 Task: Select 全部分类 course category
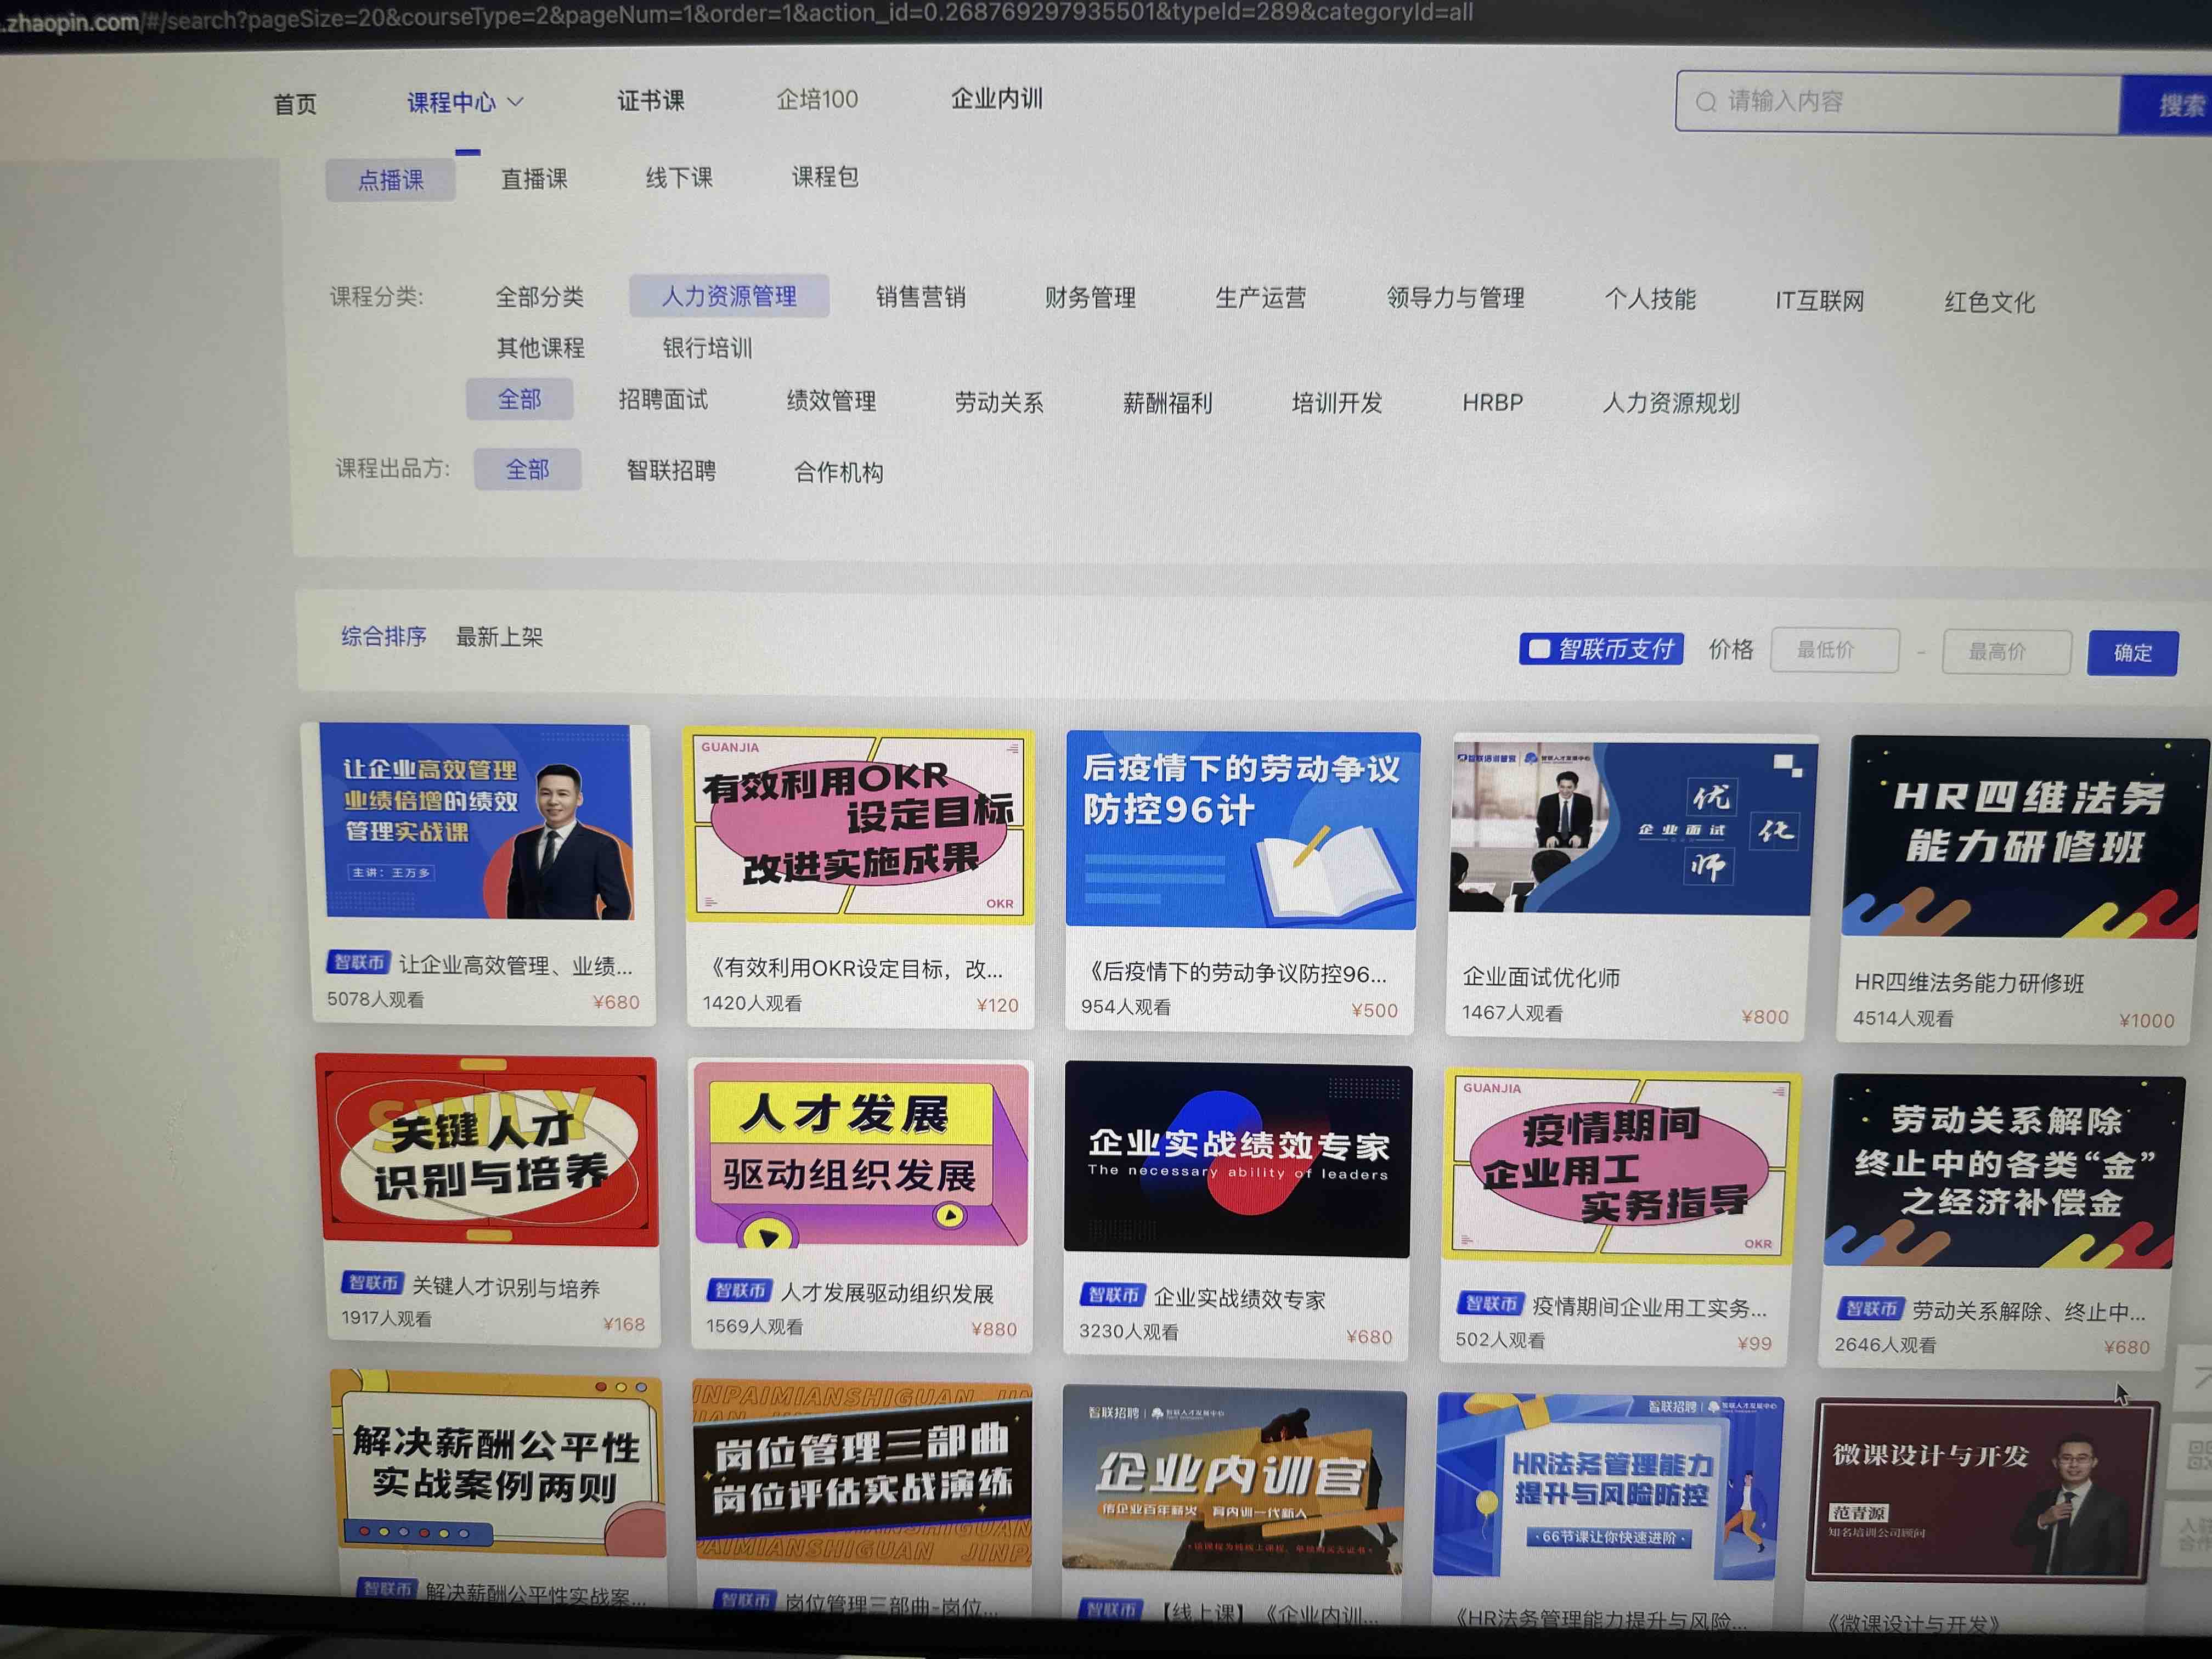(539, 297)
